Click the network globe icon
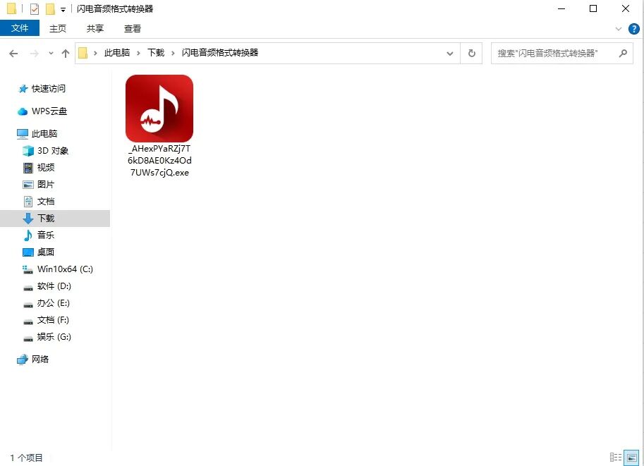The height and width of the screenshot is (466, 644). (22, 360)
